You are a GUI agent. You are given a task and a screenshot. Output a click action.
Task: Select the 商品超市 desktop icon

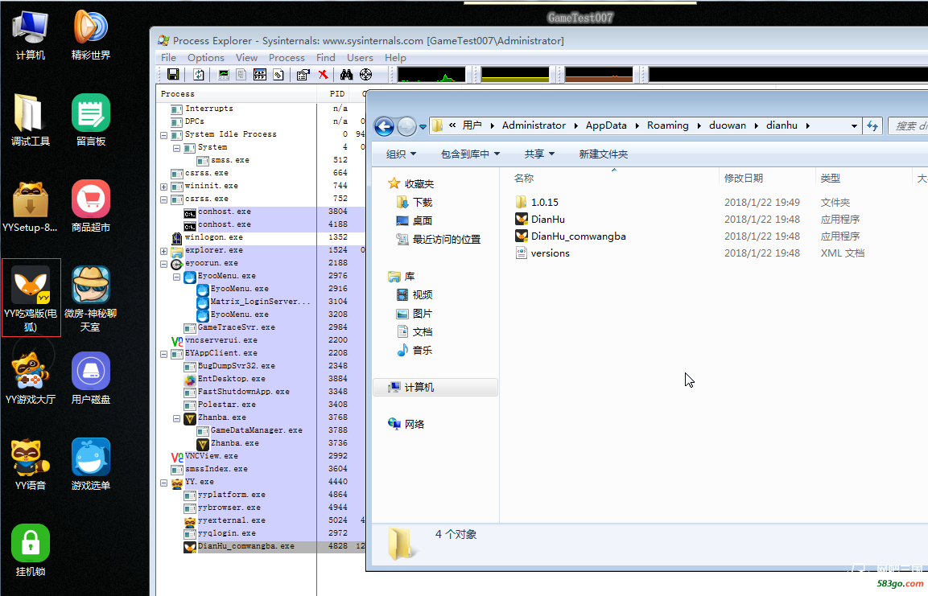pyautogui.click(x=91, y=207)
